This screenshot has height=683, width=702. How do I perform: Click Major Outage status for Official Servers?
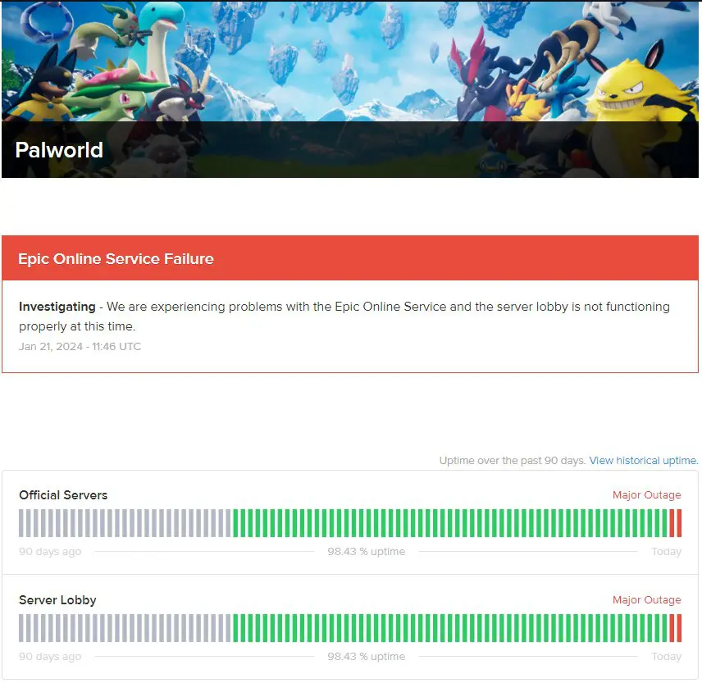[x=646, y=495]
